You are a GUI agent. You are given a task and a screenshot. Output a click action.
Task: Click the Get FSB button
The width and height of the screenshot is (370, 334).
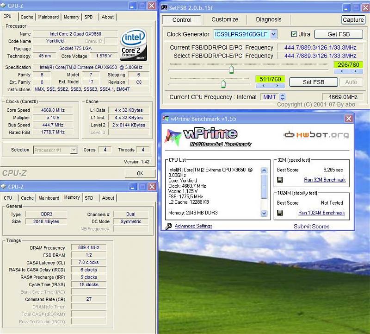click(x=339, y=34)
